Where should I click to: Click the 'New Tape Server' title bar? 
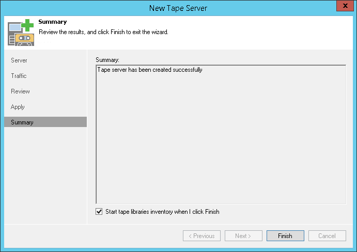pyautogui.click(x=178, y=8)
